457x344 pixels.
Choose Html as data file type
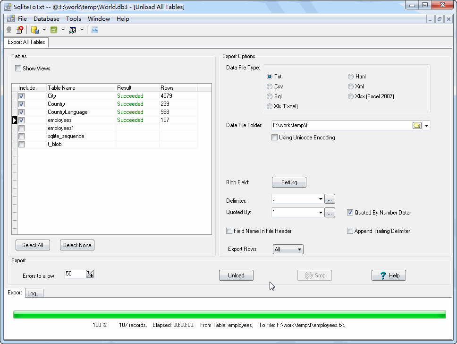pyautogui.click(x=351, y=77)
